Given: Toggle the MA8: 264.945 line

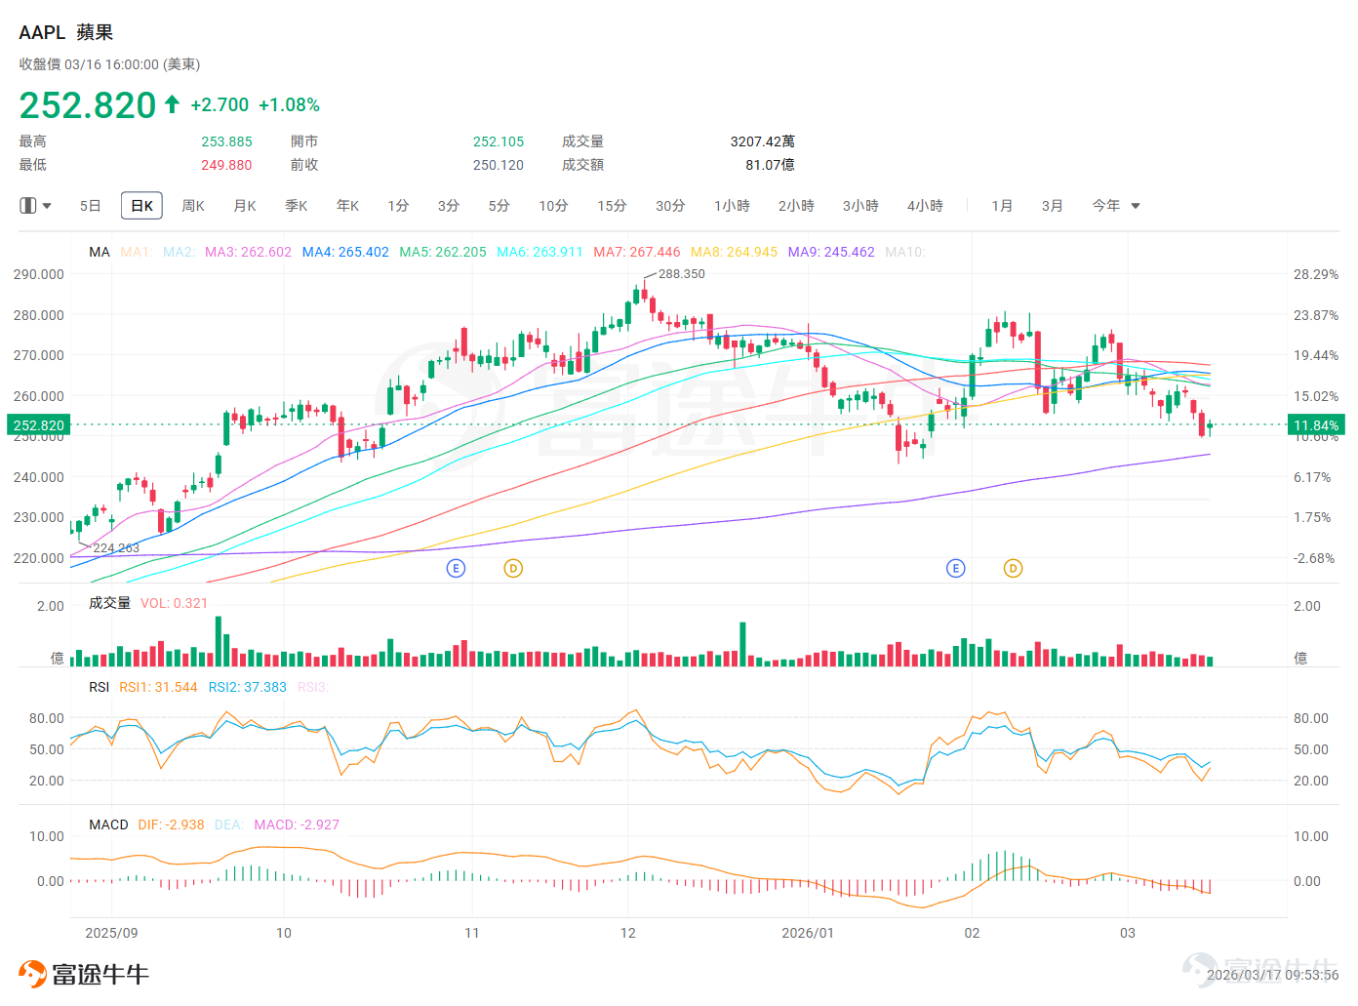Looking at the screenshot, I should 734,252.
